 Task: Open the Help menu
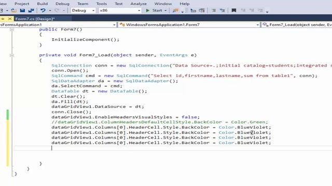tap(185, 4)
